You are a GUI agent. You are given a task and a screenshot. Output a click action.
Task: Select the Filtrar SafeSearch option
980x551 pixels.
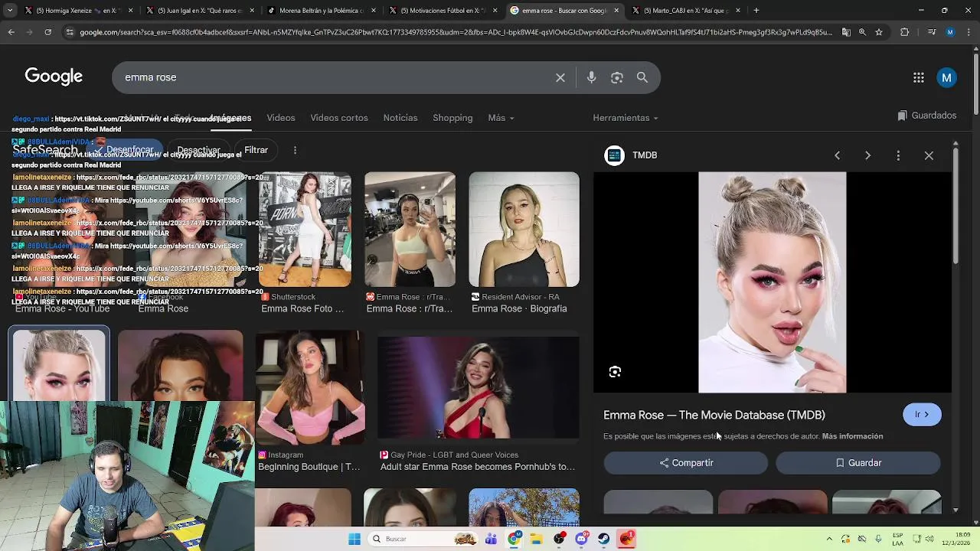[256, 150]
